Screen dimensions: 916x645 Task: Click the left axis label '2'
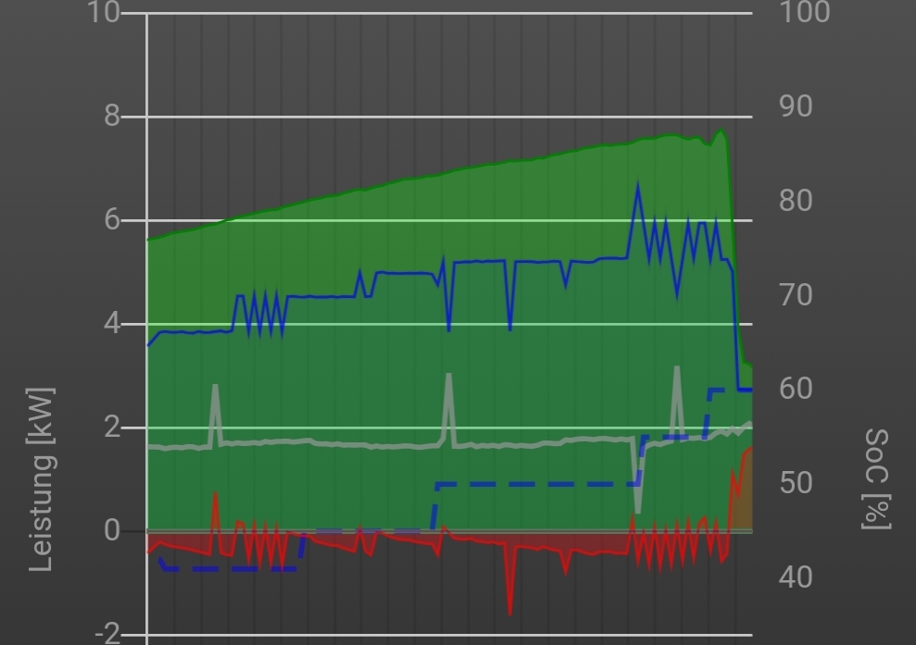[x=112, y=427]
